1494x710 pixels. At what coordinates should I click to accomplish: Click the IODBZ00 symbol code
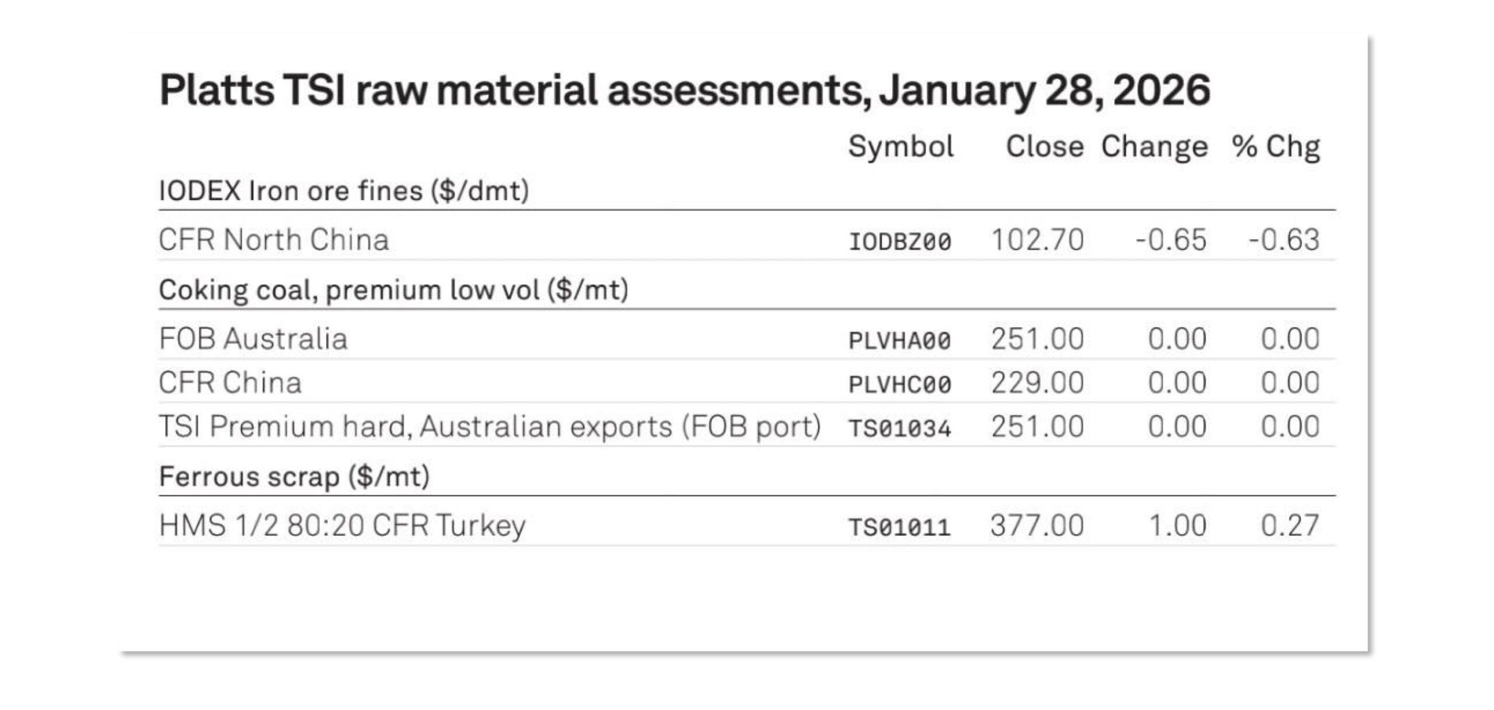(899, 241)
